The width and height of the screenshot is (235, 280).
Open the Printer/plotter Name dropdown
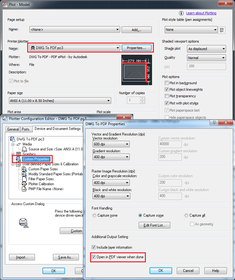(75, 48)
